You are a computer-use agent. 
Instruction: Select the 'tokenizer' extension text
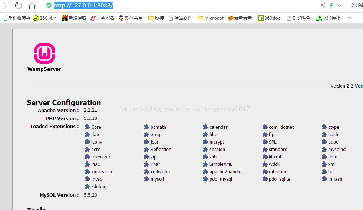pos(101,157)
